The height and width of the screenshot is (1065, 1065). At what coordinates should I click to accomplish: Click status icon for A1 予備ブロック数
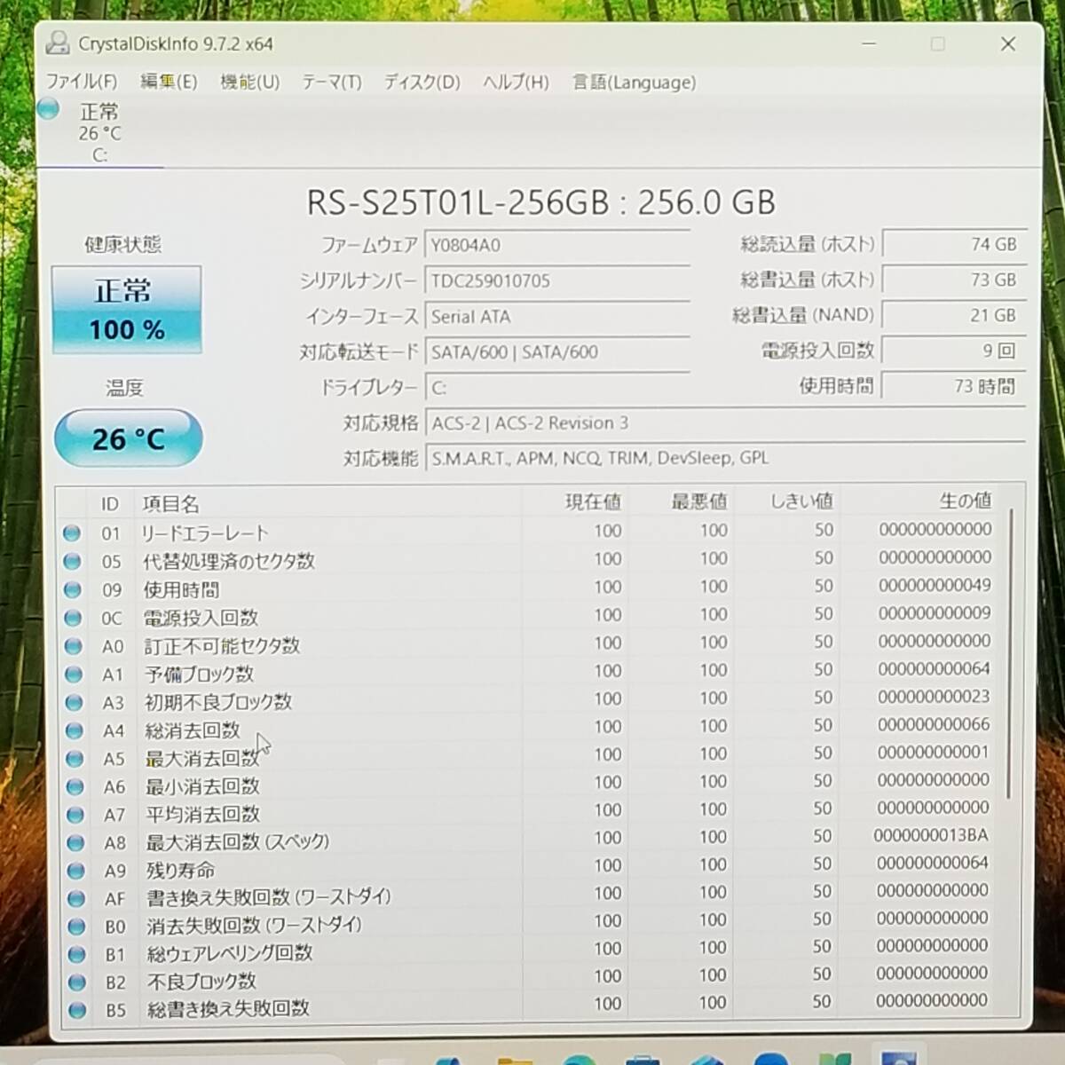coord(74,674)
